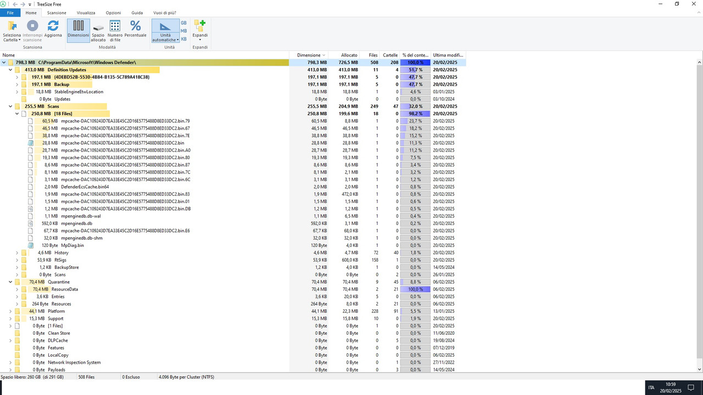
Task: Open the File menu
Action: [x=10, y=13]
